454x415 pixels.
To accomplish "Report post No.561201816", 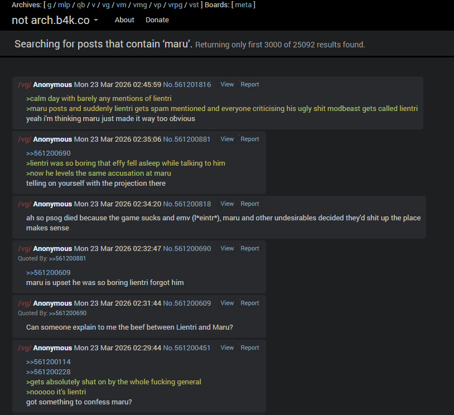I will pos(249,84).
